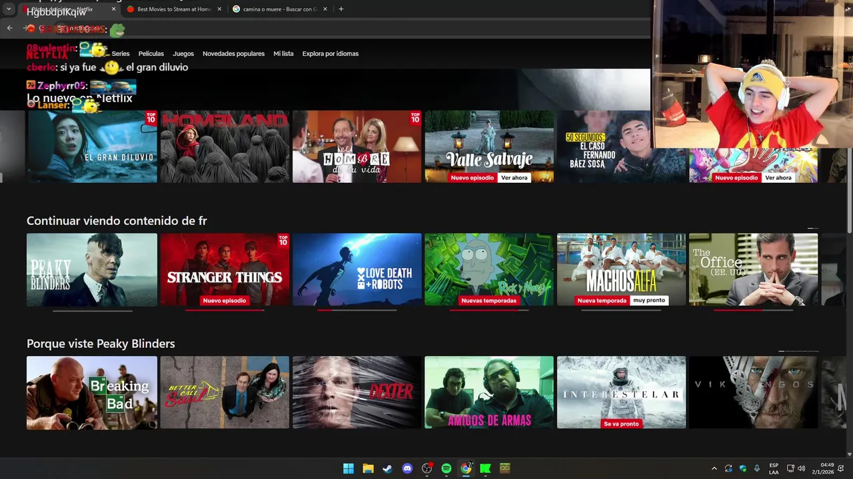Open the Homeland thumbnail

pyautogui.click(x=225, y=146)
